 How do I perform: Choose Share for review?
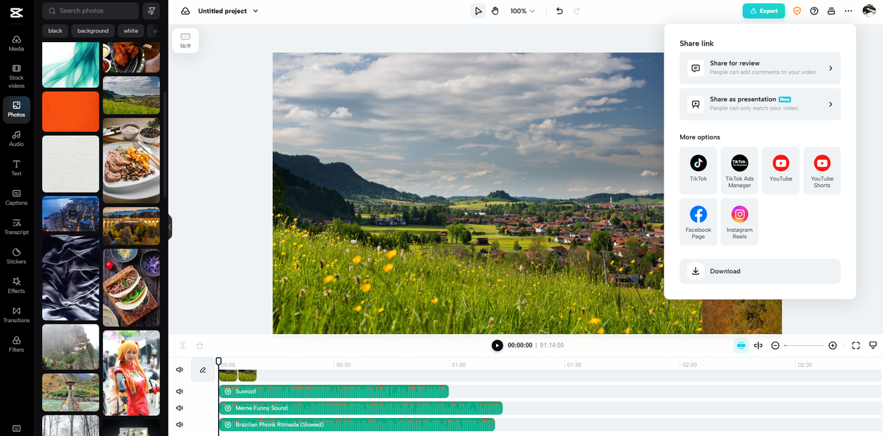[x=760, y=68]
